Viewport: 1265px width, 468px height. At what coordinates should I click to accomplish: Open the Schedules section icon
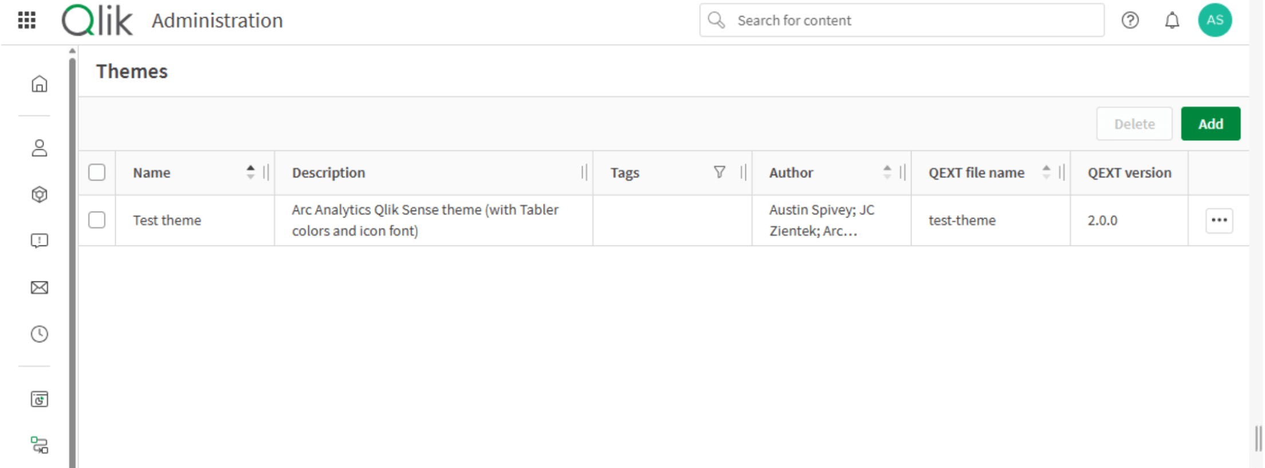[39, 334]
